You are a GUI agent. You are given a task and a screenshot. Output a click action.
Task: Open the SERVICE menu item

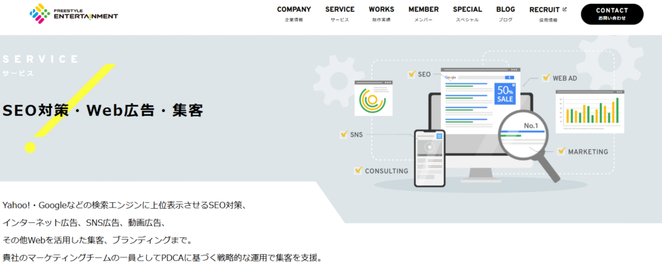coord(339,14)
